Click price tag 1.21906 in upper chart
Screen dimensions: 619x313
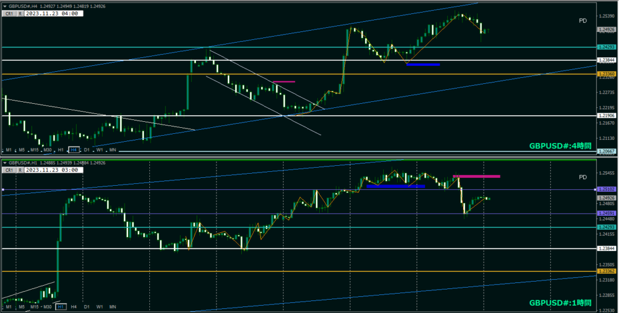[606, 116]
